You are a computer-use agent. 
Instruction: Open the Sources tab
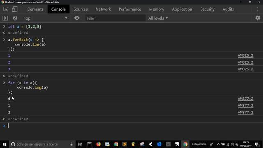81,9
